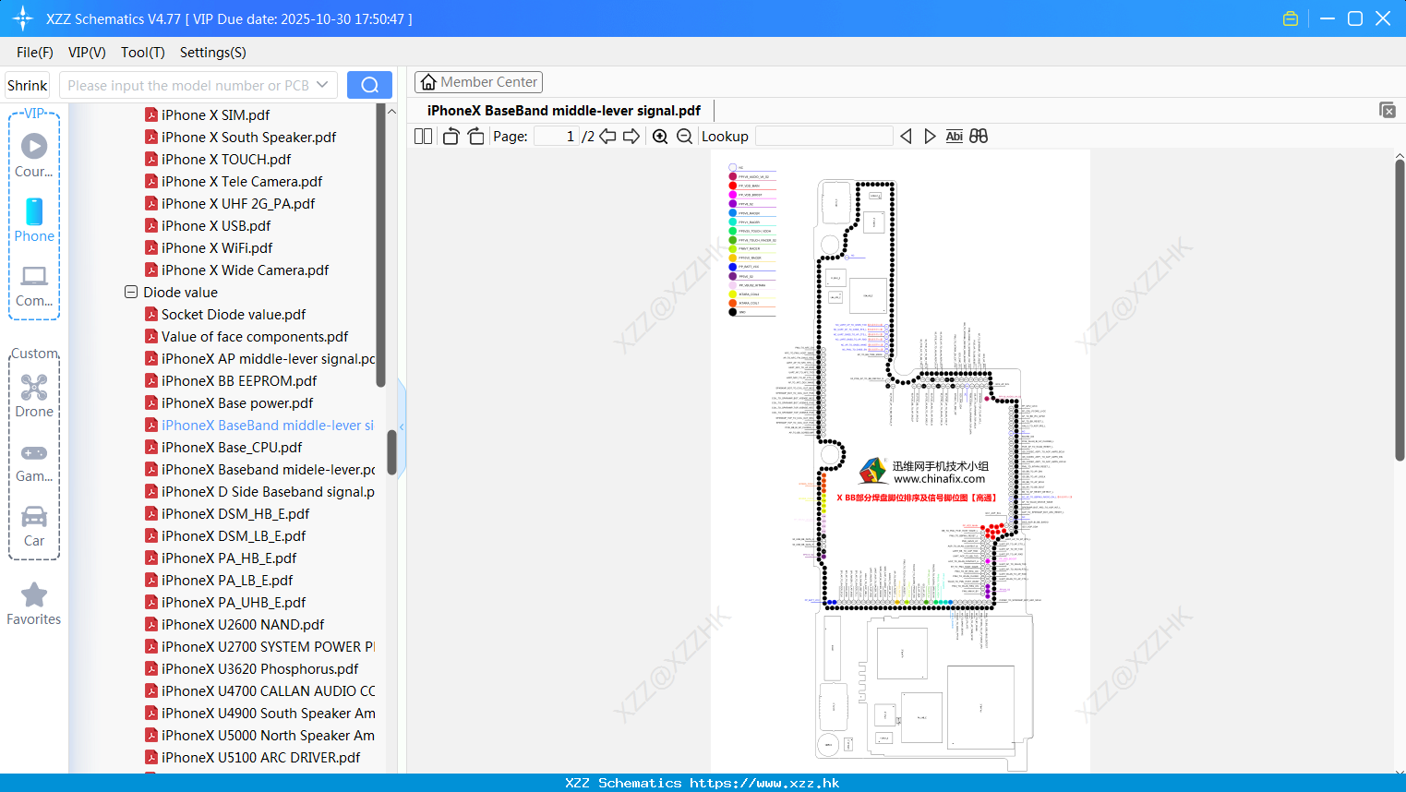Click the www.xzz.hk link in status bar
Screen dimensions: 1406x792
click(764, 783)
